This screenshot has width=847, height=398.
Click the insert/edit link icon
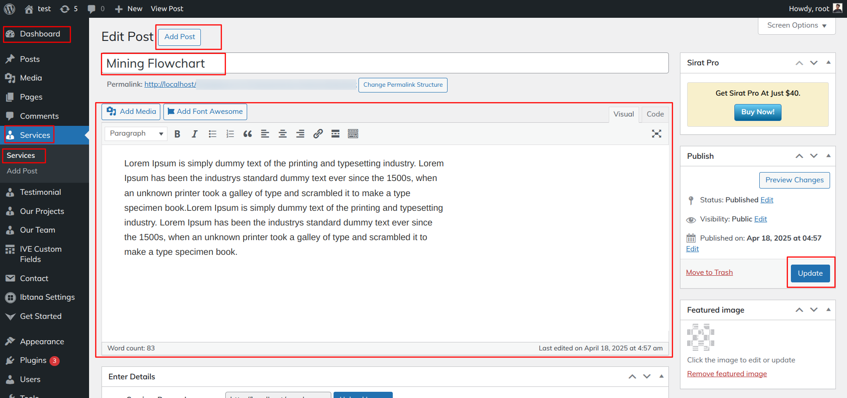(318, 134)
